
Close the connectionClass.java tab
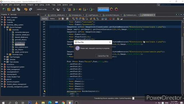point(121,15)
